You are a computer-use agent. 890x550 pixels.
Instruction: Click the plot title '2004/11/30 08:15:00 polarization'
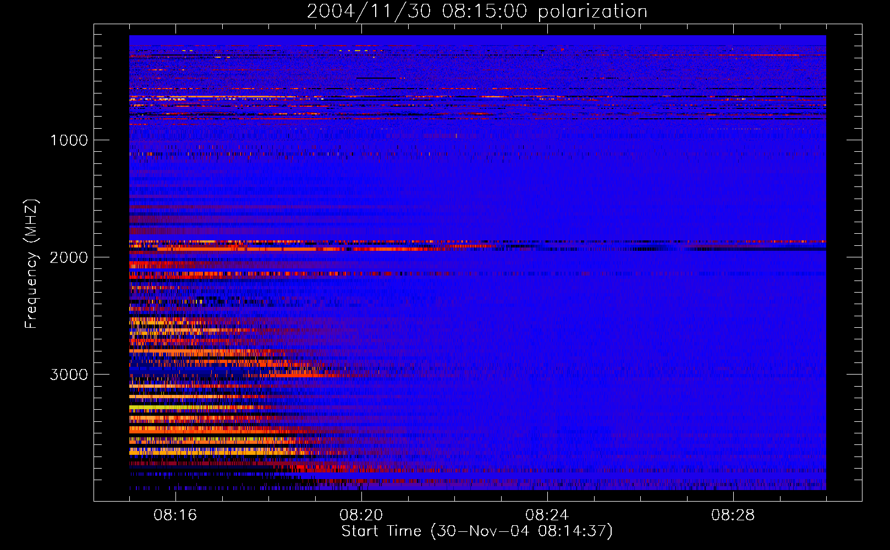point(477,12)
